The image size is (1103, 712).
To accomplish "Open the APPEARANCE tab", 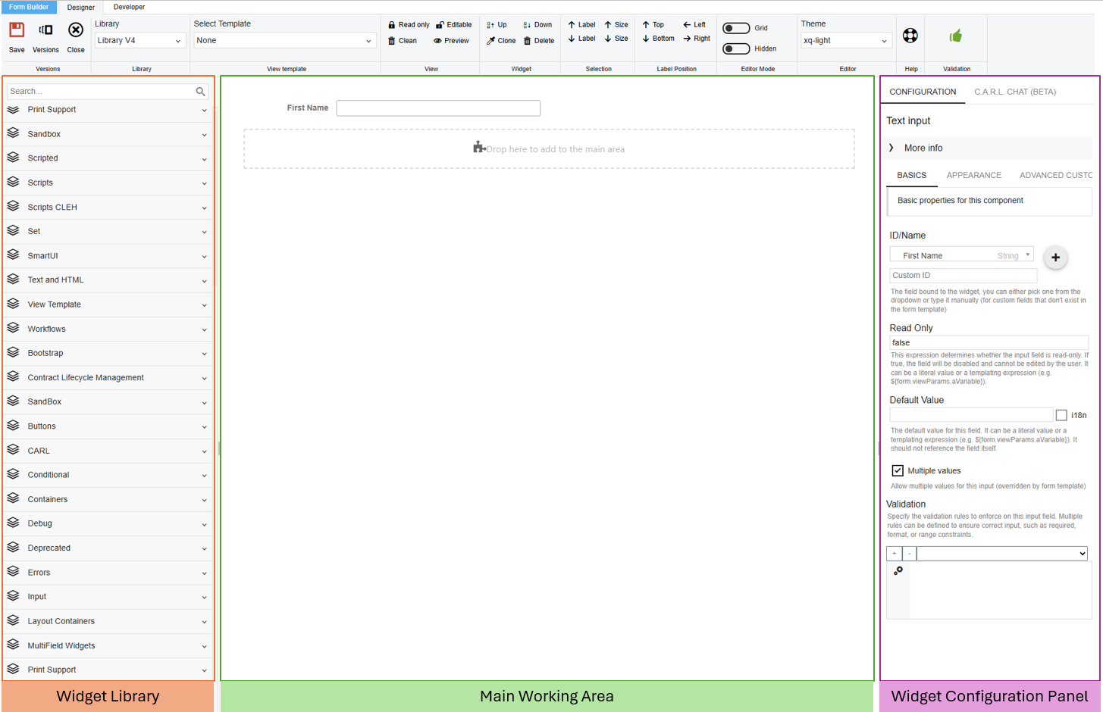I will click(x=973, y=175).
